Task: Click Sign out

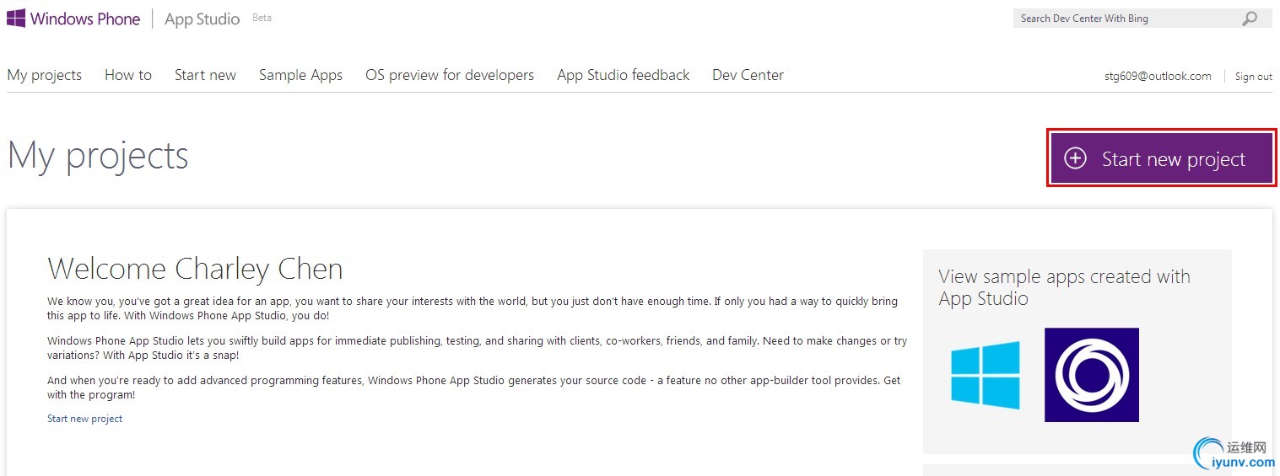Action: pos(1254,77)
